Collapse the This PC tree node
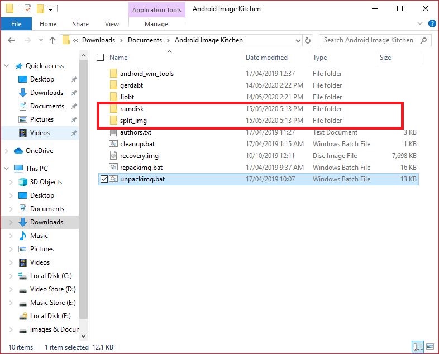The width and height of the screenshot is (439, 354). (7, 169)
